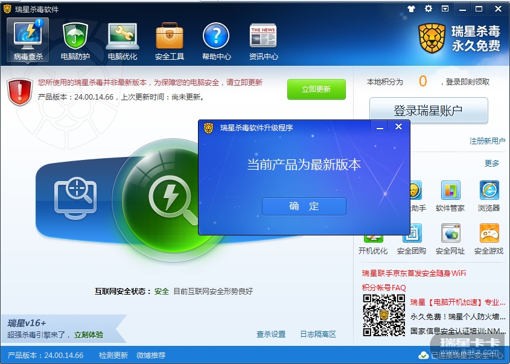Open 资讯中心 news center

264,40
